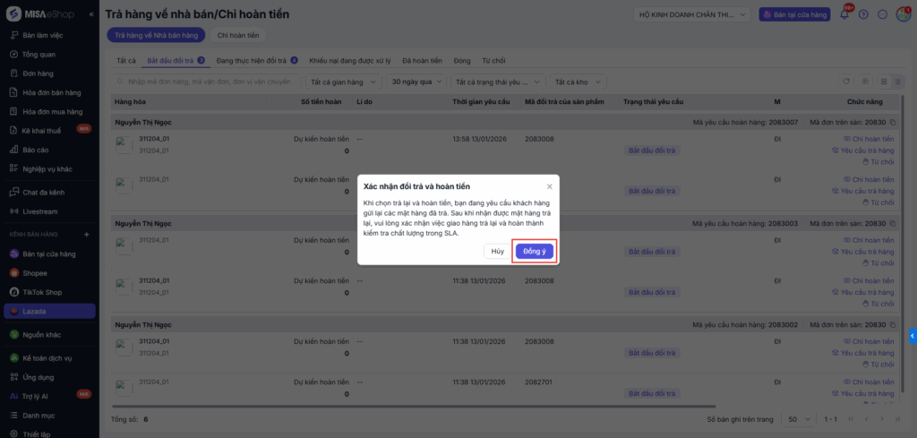Screen dimensions: 917x438
Task: Cancel the dialog with Hủy
Action: tap(498, 252)
